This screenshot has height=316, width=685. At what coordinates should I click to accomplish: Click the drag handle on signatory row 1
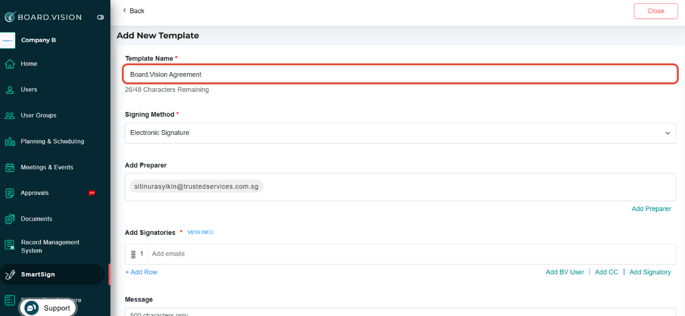tap(133, 255)
